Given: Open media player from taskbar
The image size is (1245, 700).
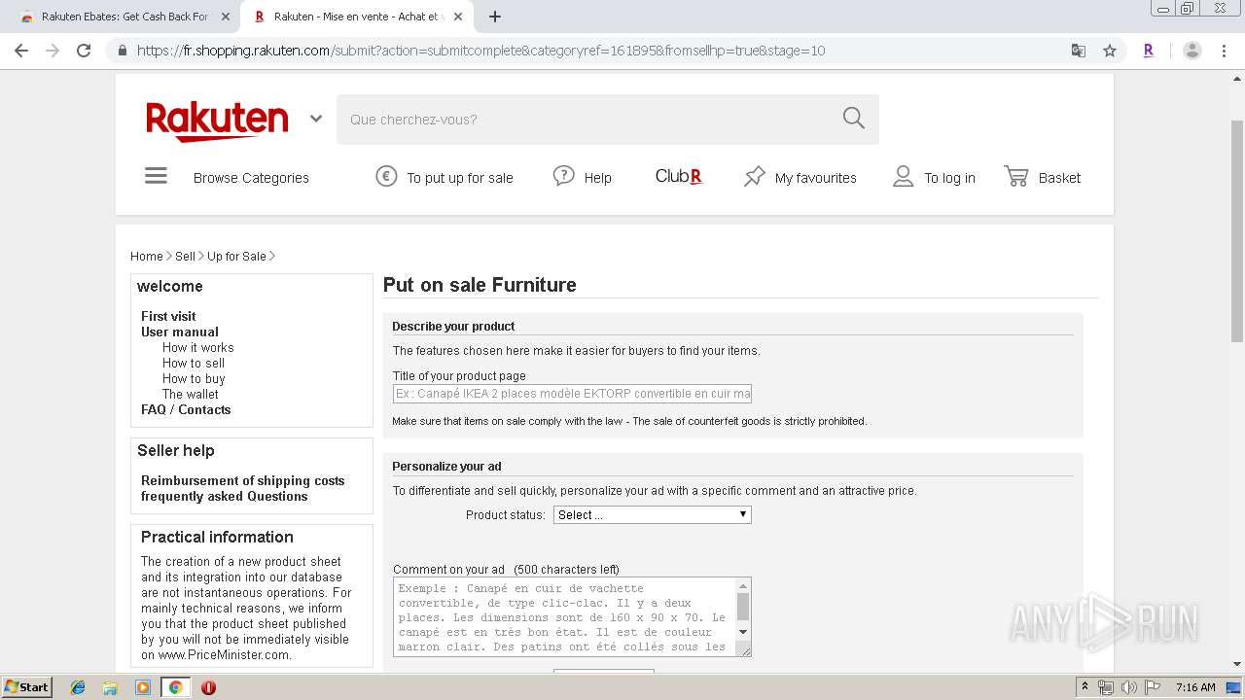Looking at the screenshot, I should (143, 687).
